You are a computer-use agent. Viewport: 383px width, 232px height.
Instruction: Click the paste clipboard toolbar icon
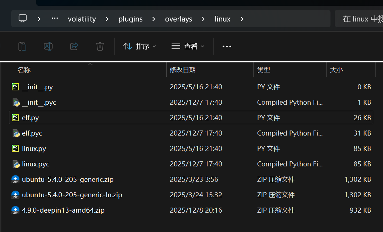pos(22,46)
